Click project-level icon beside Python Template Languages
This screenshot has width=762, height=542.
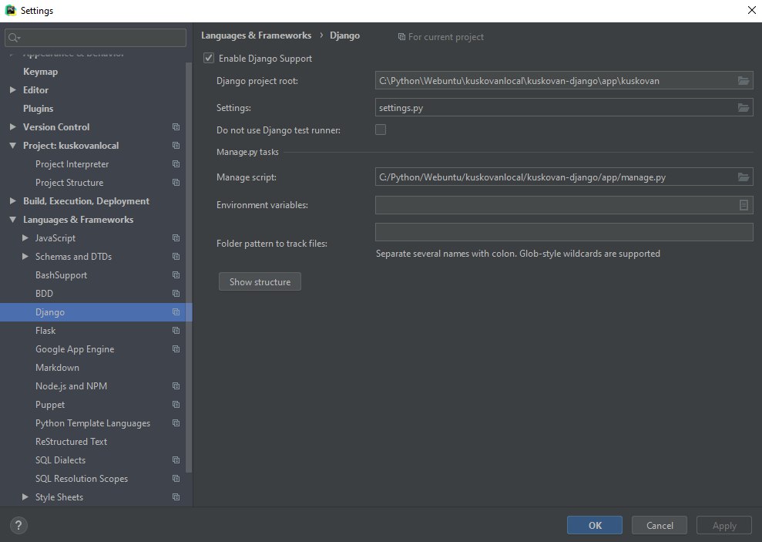pos(176,423)
